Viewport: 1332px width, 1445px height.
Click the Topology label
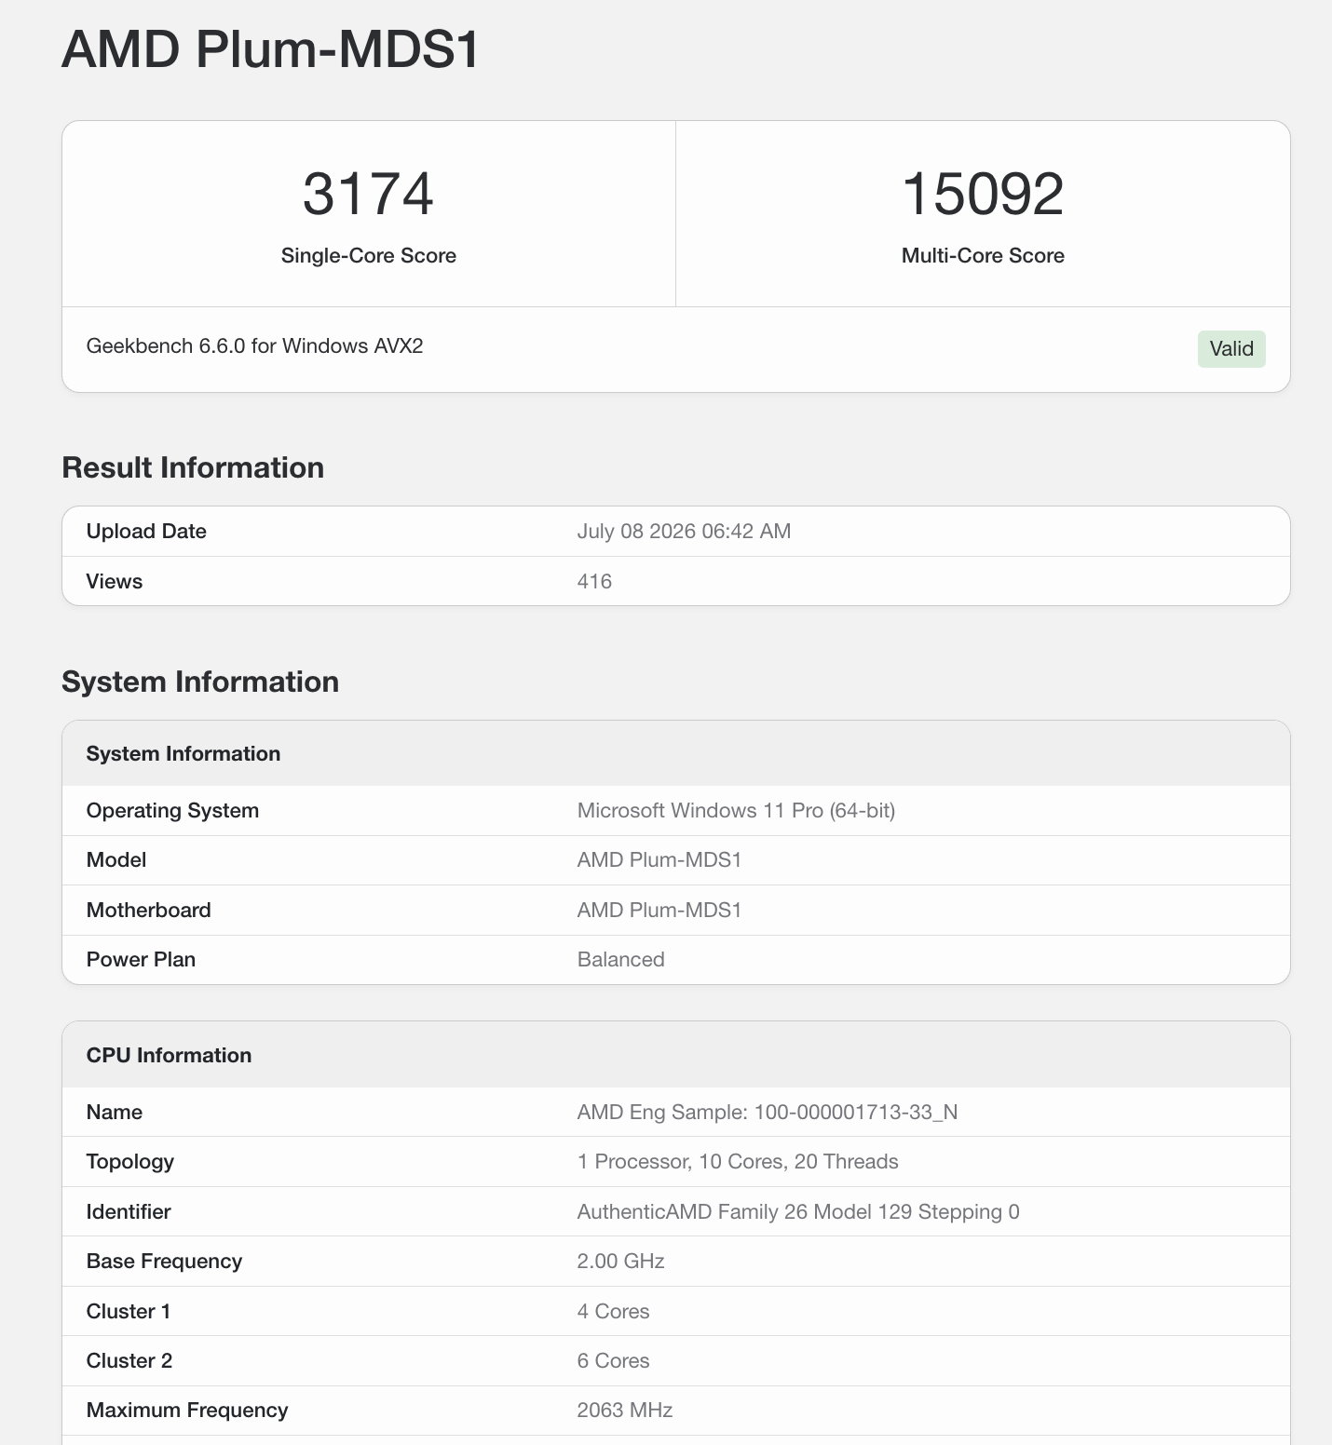click(x=129, y=1162)
